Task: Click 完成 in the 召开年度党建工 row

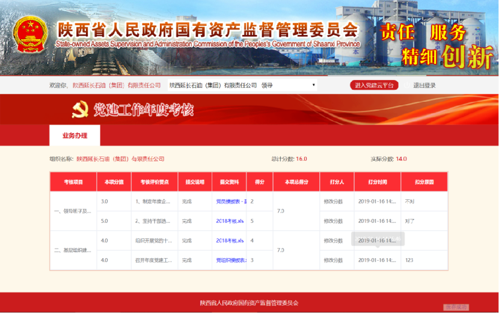Action: 195,260
